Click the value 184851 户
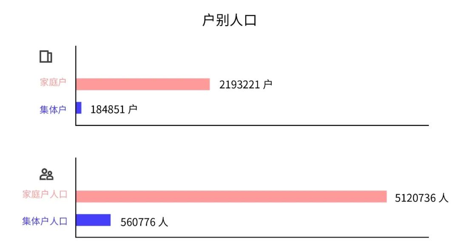 click(113, 109)
